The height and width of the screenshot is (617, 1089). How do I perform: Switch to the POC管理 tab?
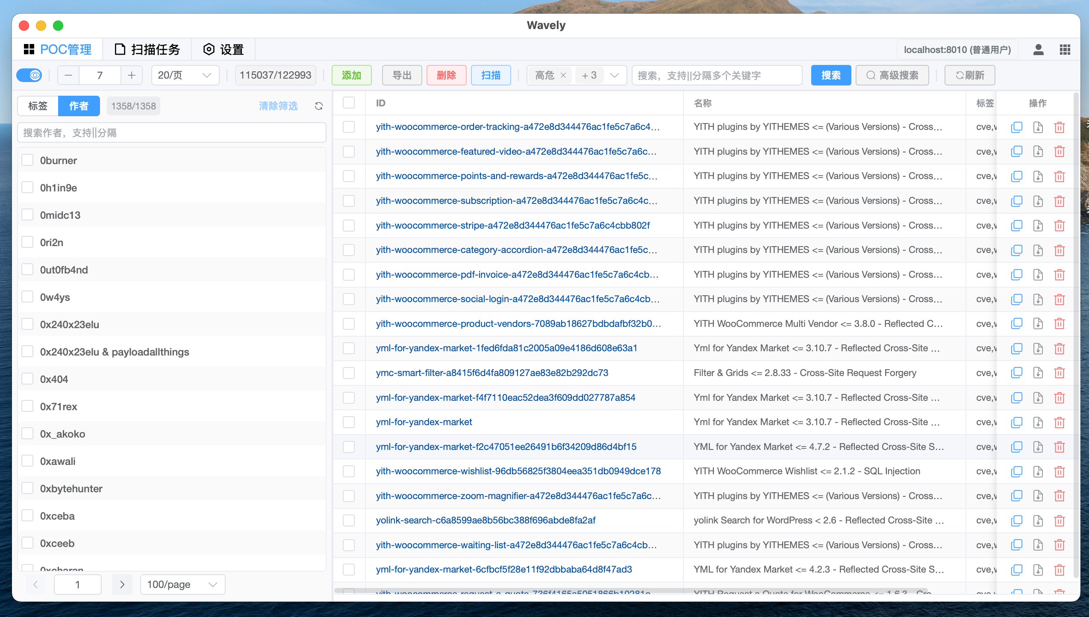click(58, 50)
